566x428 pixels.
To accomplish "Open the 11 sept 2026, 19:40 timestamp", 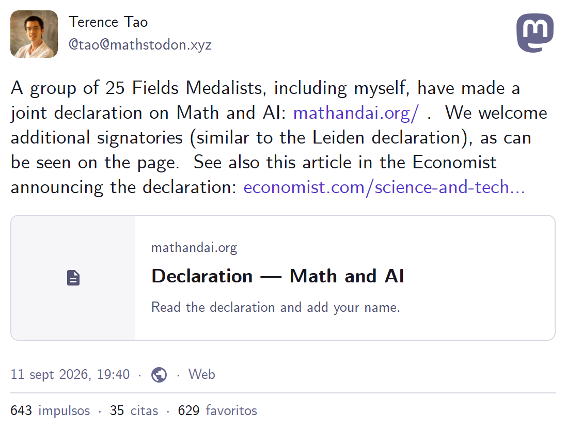I will point(70,374).
